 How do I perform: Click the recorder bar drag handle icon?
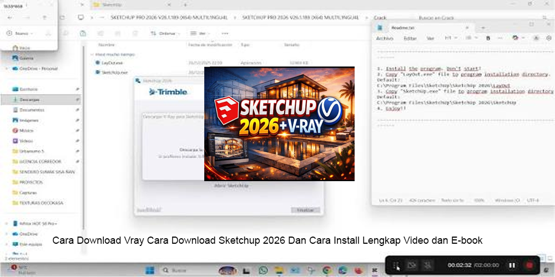[x=396, y=265]
